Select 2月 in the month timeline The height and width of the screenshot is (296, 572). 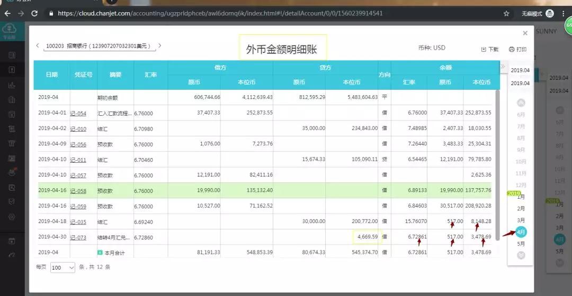coord(521,209)
